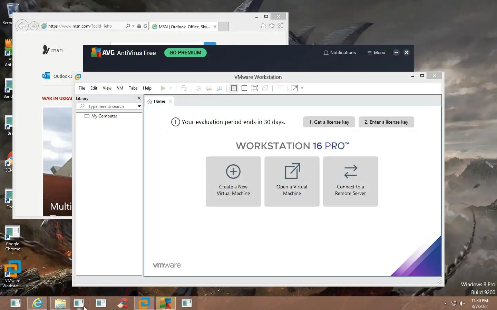Click Create a New Virtual Machine tile

point(233,182)
